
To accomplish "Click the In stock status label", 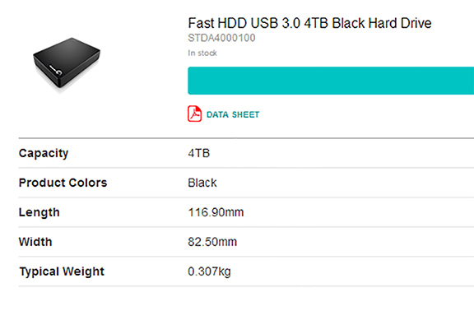I will tap(202, 53).
